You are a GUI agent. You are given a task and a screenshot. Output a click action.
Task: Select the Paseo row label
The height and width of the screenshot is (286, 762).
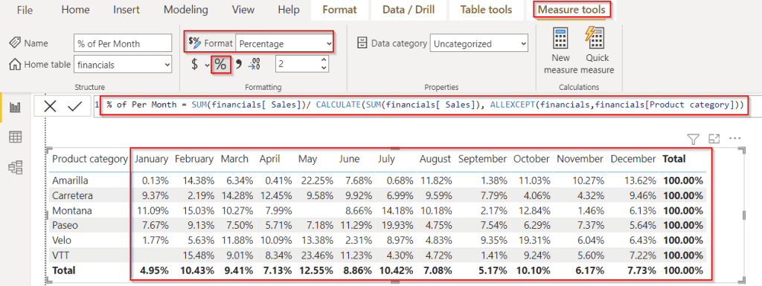coord(65,225)
